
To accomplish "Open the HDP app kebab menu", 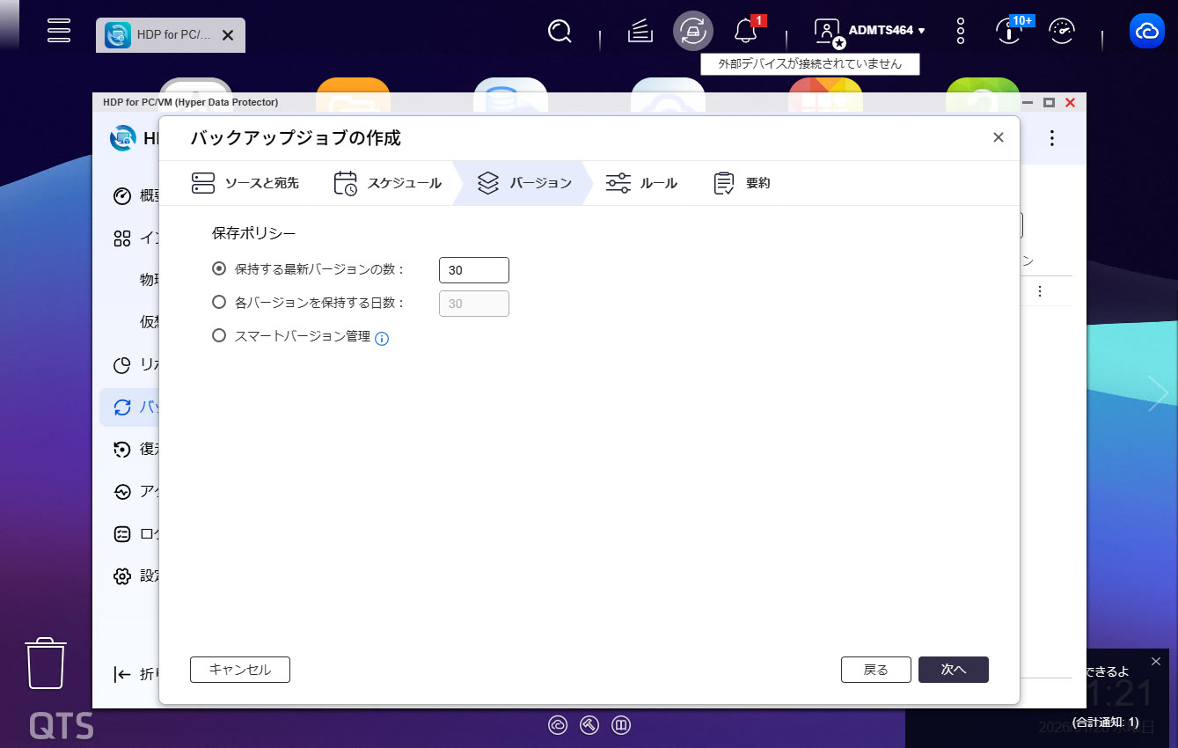I will point(1051,138).
